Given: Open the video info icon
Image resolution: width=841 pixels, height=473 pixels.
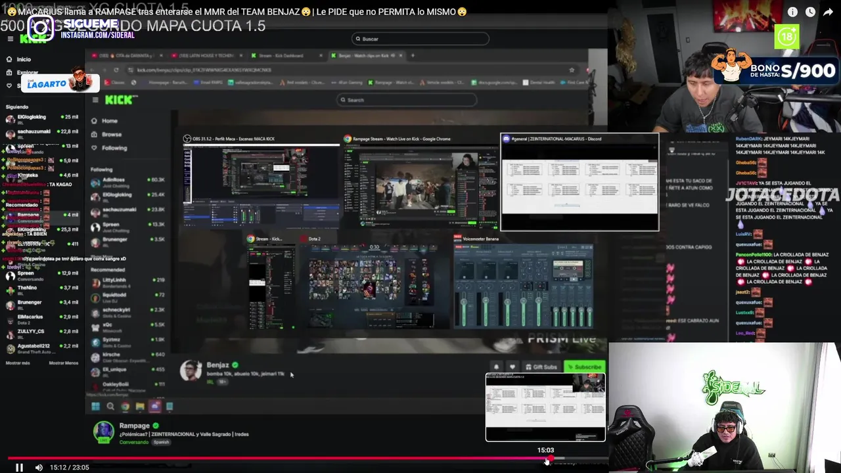Looking at the screenshot, I should click(x=792, y=12).
